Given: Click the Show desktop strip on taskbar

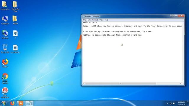Looking at the screenshot, I should [188, 103].
